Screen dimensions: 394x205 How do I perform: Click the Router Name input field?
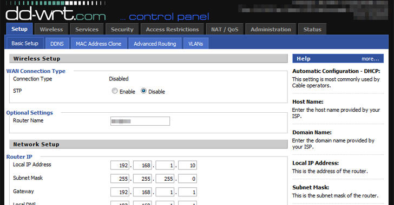tap(140, 121)
